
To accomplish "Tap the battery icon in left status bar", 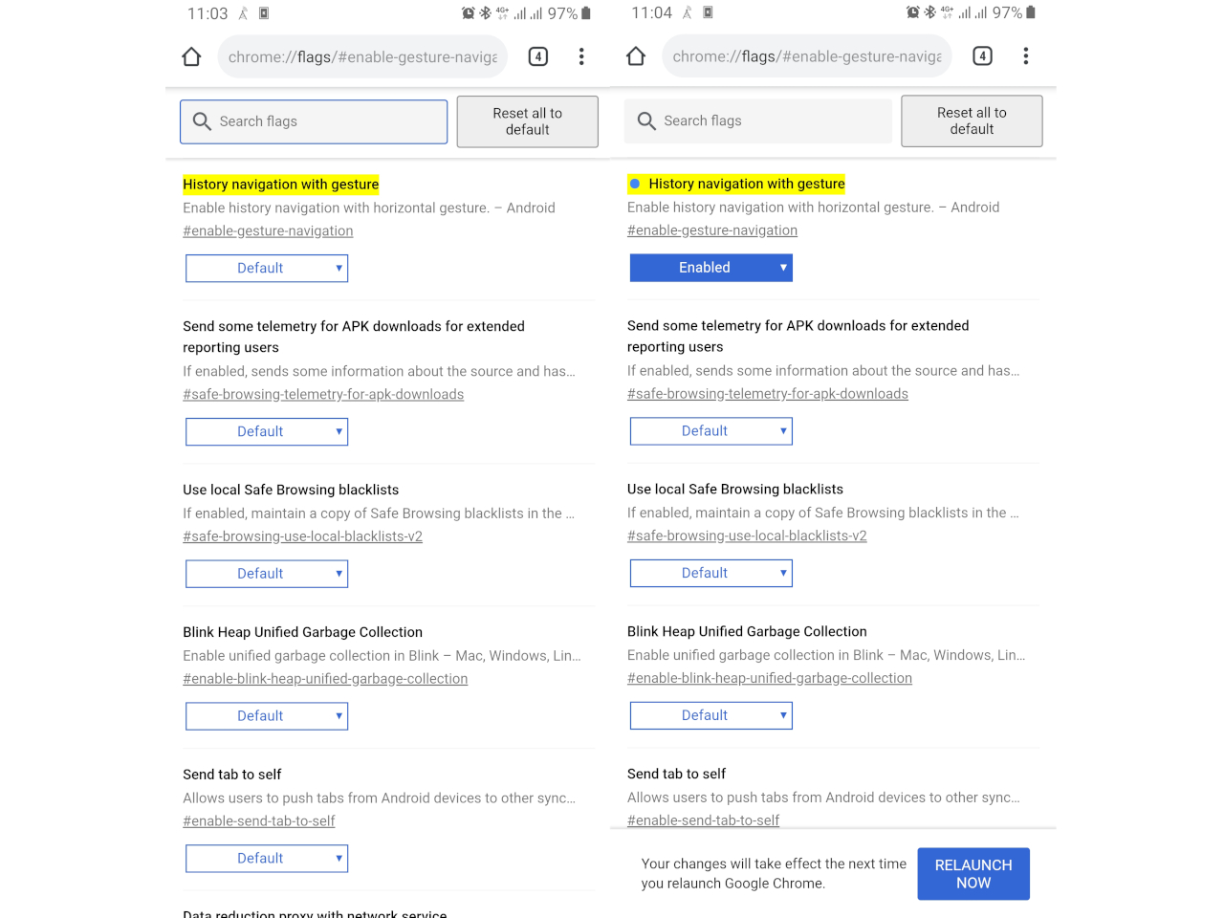I will point(586,13).
